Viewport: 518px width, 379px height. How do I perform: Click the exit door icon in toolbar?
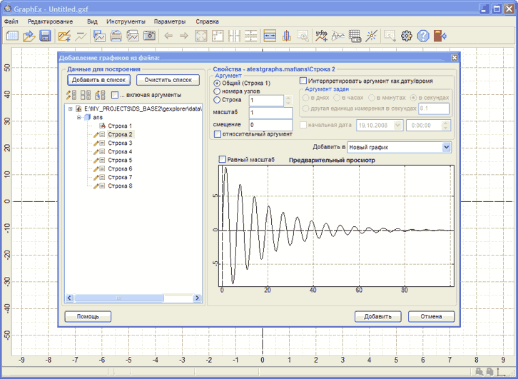tap(440, 36)
